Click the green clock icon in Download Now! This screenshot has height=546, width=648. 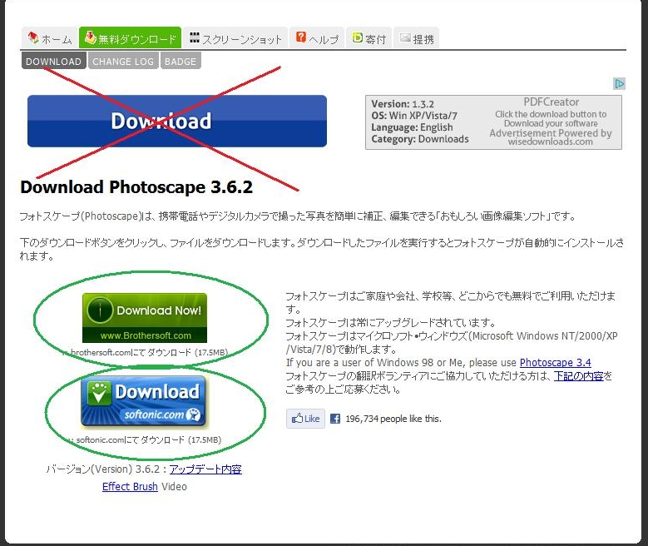point(100,310)
